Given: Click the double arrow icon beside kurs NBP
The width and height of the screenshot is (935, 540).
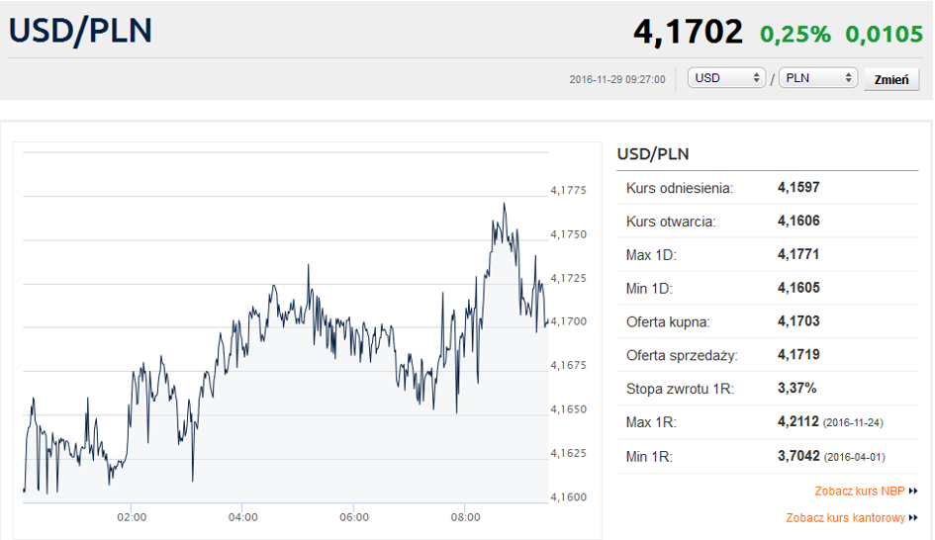Looking at the screenshot, I should [913, 492].
